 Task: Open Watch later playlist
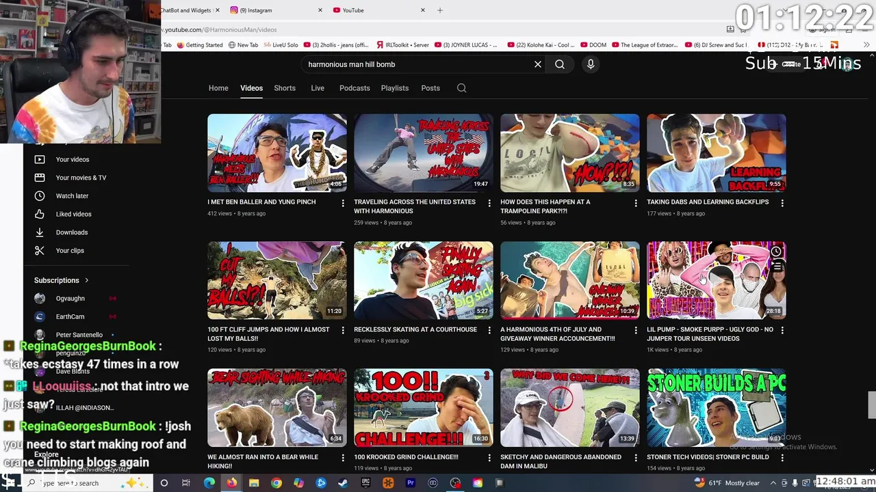pyautogui.click(x=72, y=196)
